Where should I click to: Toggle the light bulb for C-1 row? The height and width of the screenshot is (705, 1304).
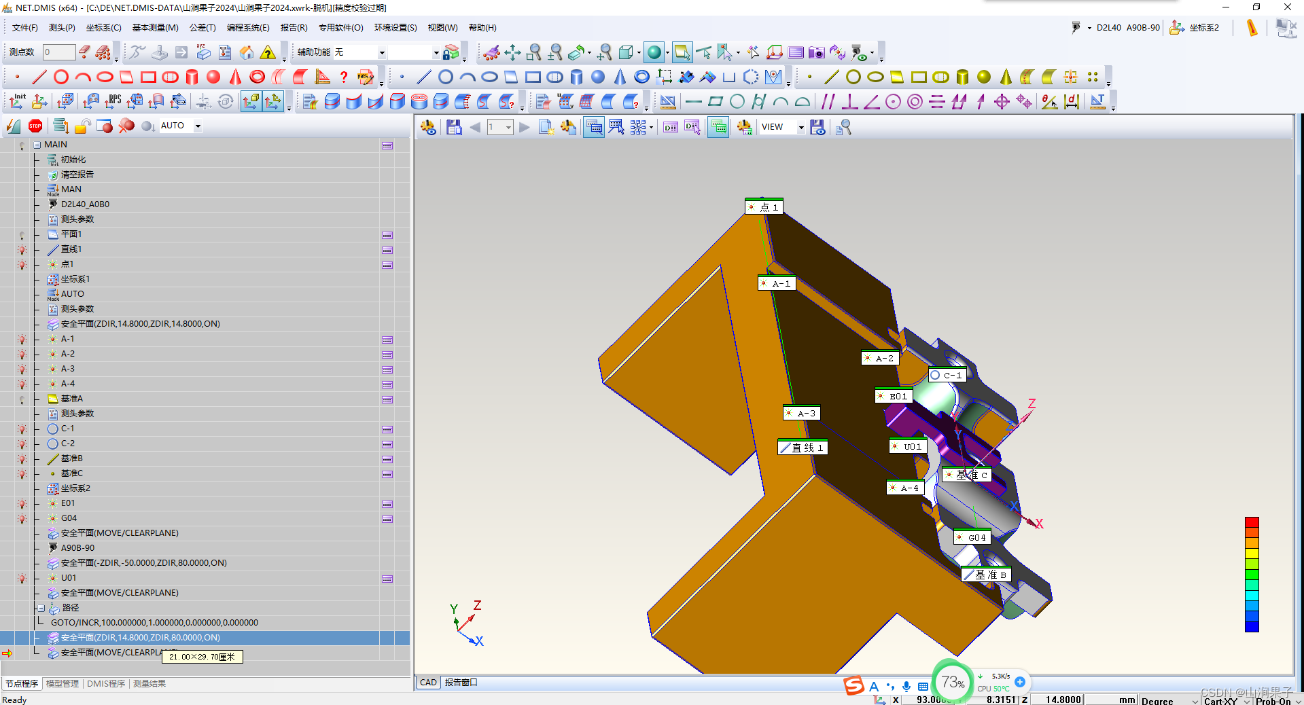tap(22, 429)
